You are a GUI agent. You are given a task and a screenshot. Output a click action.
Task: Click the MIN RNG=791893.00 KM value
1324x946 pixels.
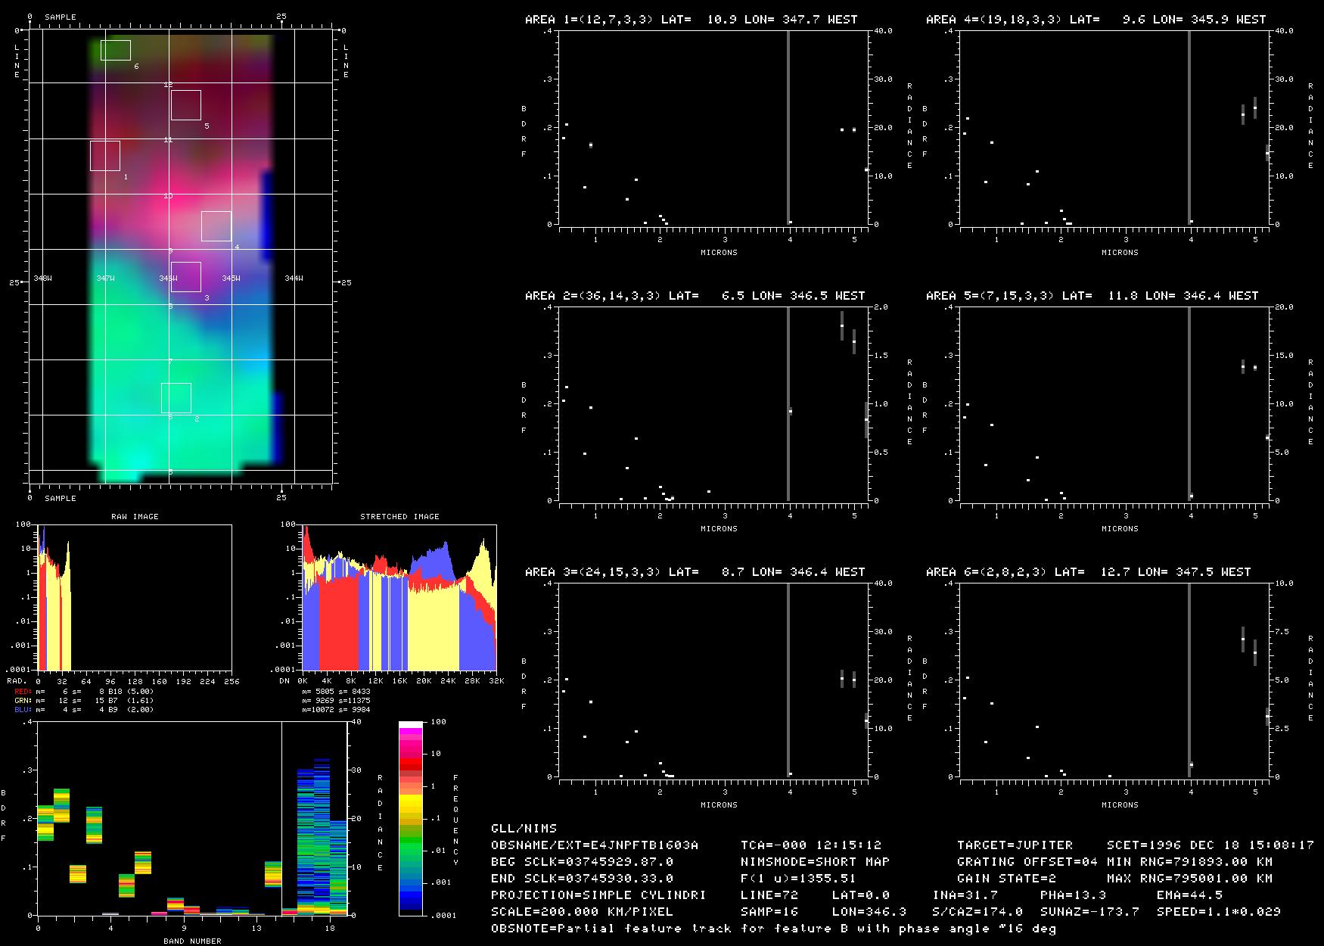[1190, 862]
